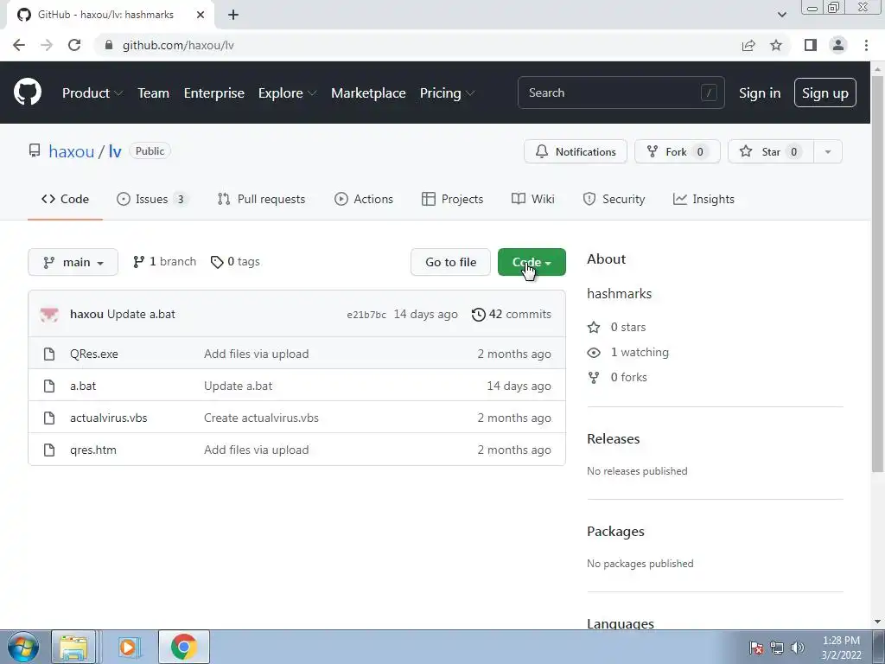Screen dimensions: 885x664
Task: Click the file icon next to qres.htm
Action: point(49,450)
